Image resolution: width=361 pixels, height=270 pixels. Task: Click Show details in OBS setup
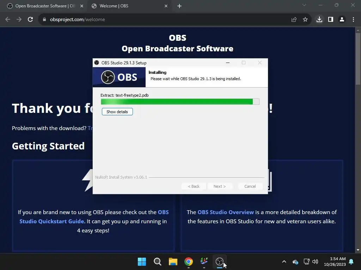coord(117,112)
